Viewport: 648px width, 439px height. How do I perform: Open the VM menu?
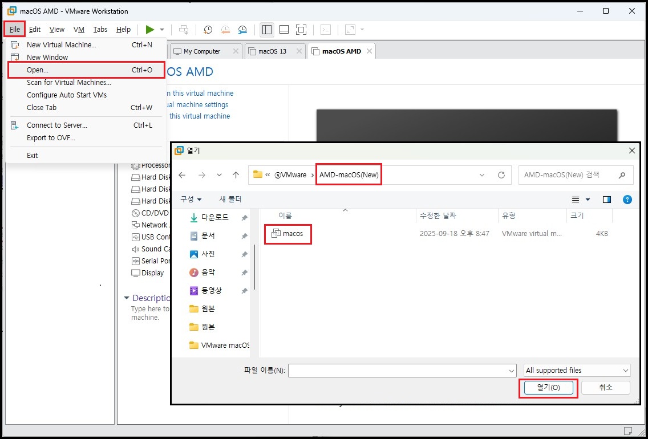tap(79, 29)
